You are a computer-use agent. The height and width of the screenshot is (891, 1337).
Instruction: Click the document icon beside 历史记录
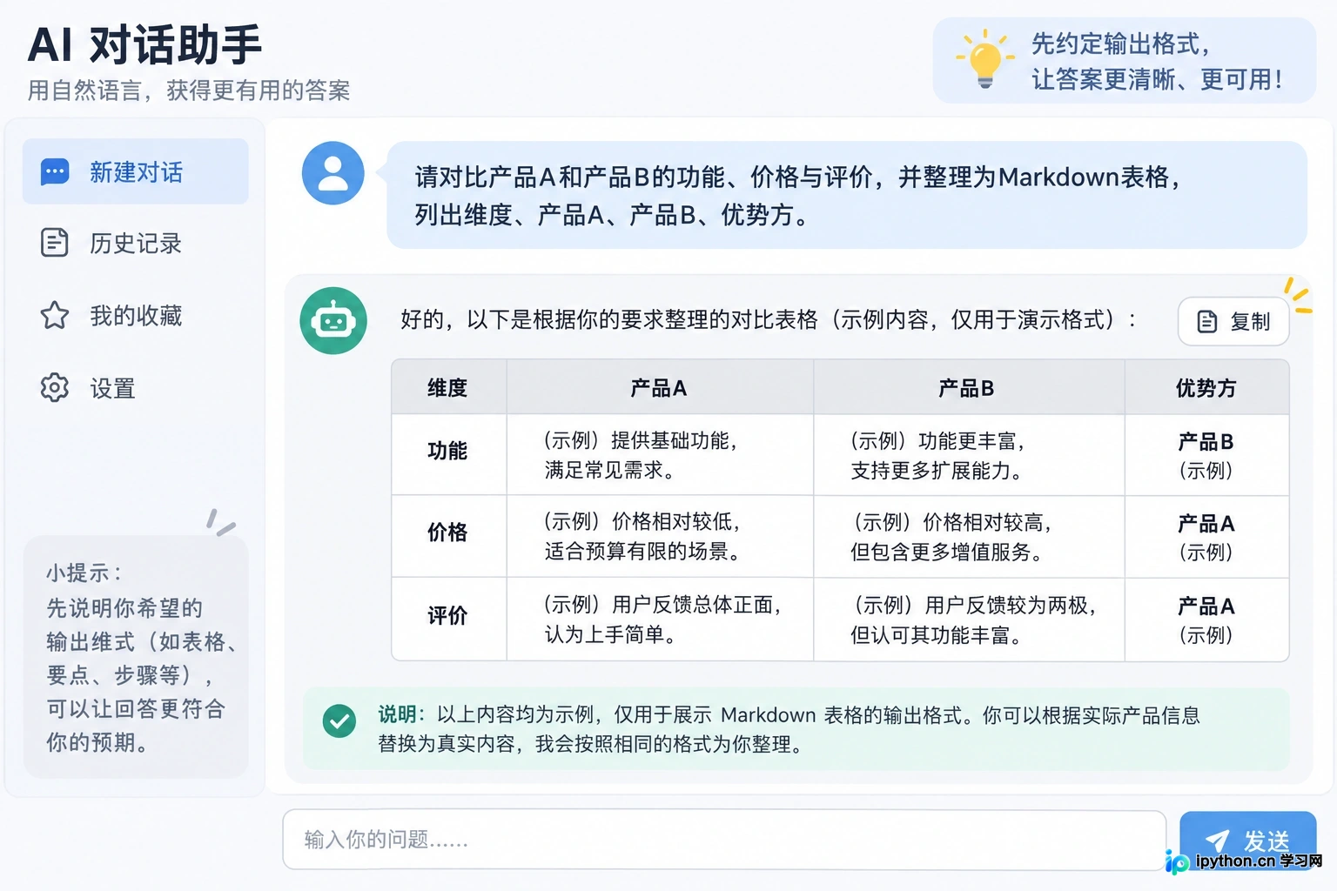[55, 243]
